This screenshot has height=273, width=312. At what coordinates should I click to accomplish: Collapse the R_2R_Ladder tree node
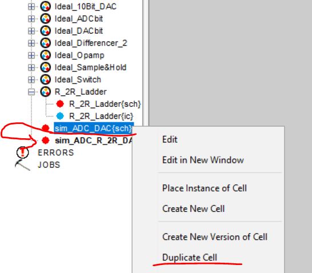[x=31, y=92]
